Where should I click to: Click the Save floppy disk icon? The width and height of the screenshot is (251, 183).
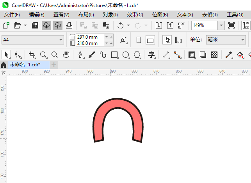point(35,25)
